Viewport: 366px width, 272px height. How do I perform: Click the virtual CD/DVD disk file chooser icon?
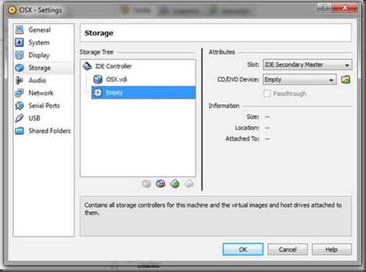(346, 79)
